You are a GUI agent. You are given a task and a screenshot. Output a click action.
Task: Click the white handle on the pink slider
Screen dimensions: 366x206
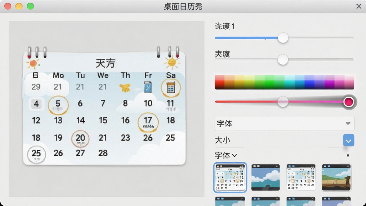(x=283, y=102)
